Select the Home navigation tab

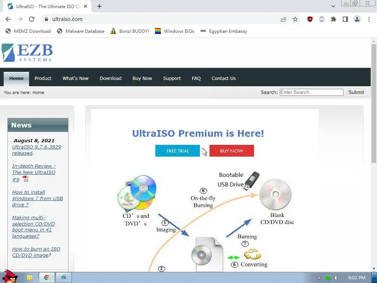(16, 78)
